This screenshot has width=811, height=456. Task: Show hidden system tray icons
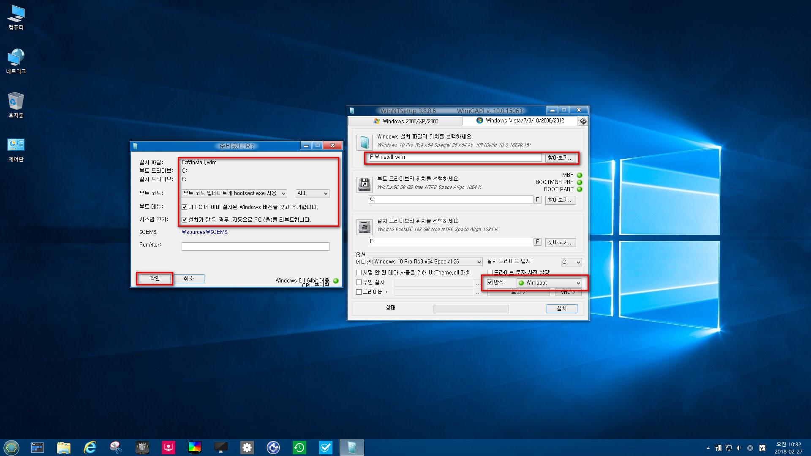708,448
